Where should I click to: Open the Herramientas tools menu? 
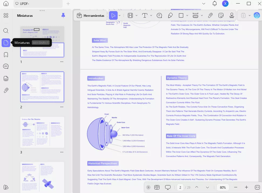click(x=90, y=16)
